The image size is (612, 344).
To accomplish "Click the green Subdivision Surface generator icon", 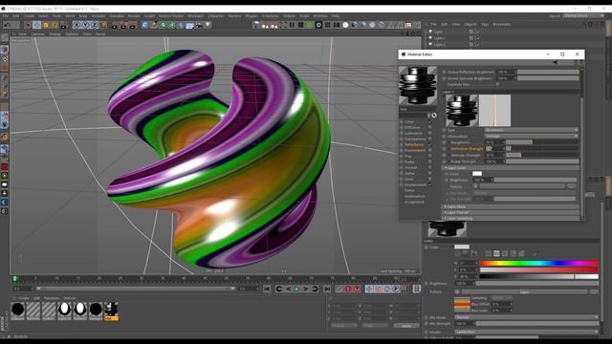I will [x=164, y=25].
